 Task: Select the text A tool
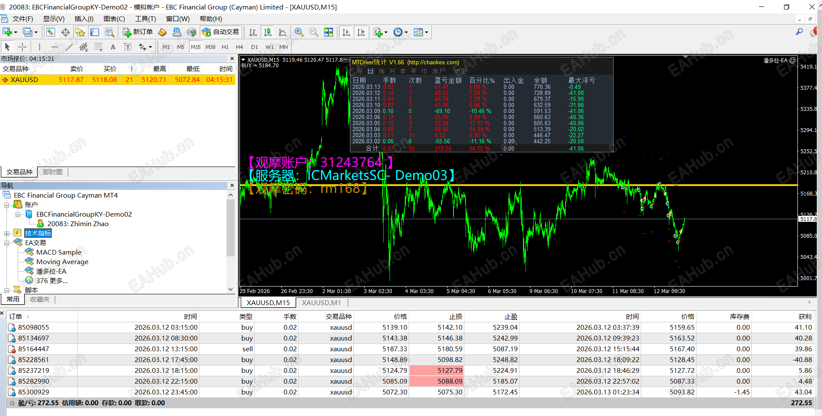tap(113, 47)
